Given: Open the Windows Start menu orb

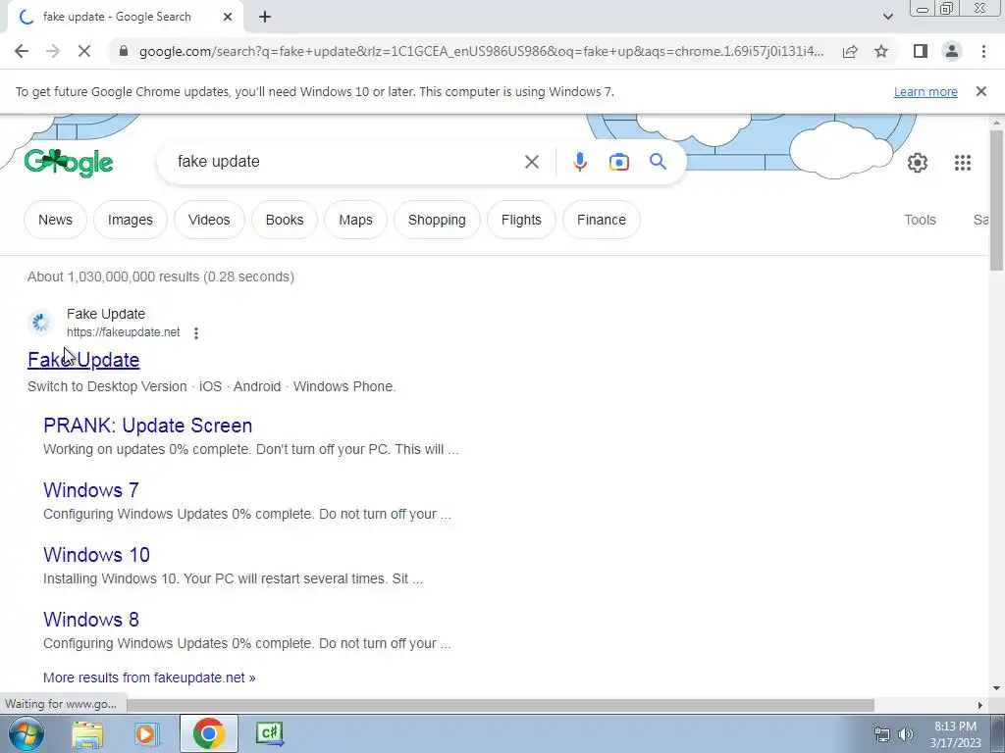Looking at the screenshot, I should pos(26,733).
